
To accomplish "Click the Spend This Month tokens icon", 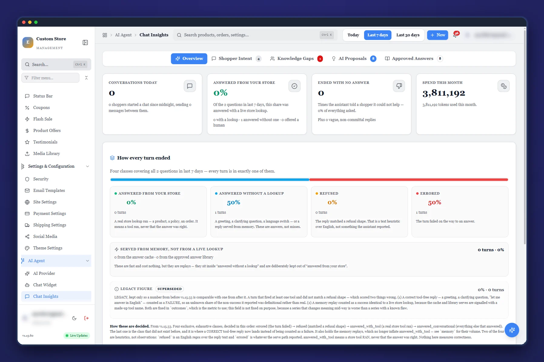I will click(x=503, y=86).
